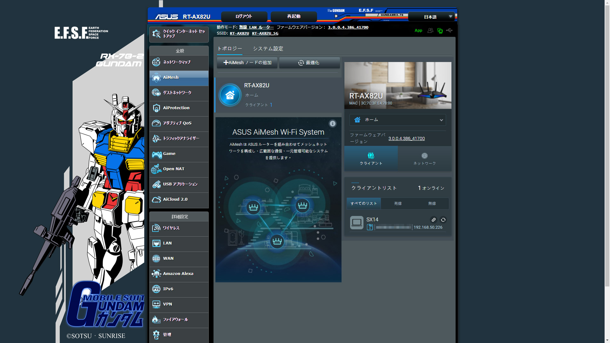This screenshot has width=610, height=343.
Task: Click the info icon on AiMesh banner
Action: [332, 124]
